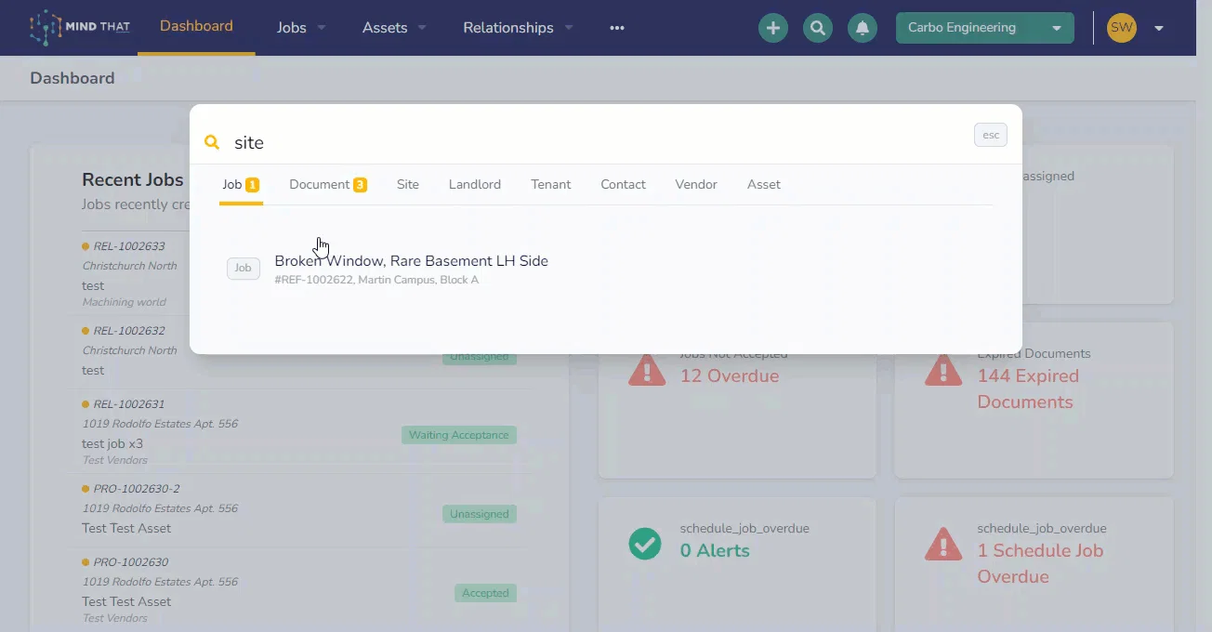This screenshot has width=1212, height=632.
Task: Click the magnifier search icon in header
Action: tap(818, 28)
